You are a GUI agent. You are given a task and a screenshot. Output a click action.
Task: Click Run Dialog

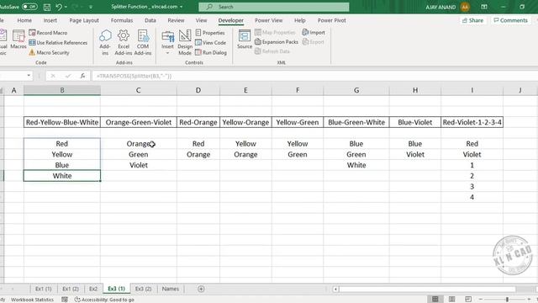(211, 52)
